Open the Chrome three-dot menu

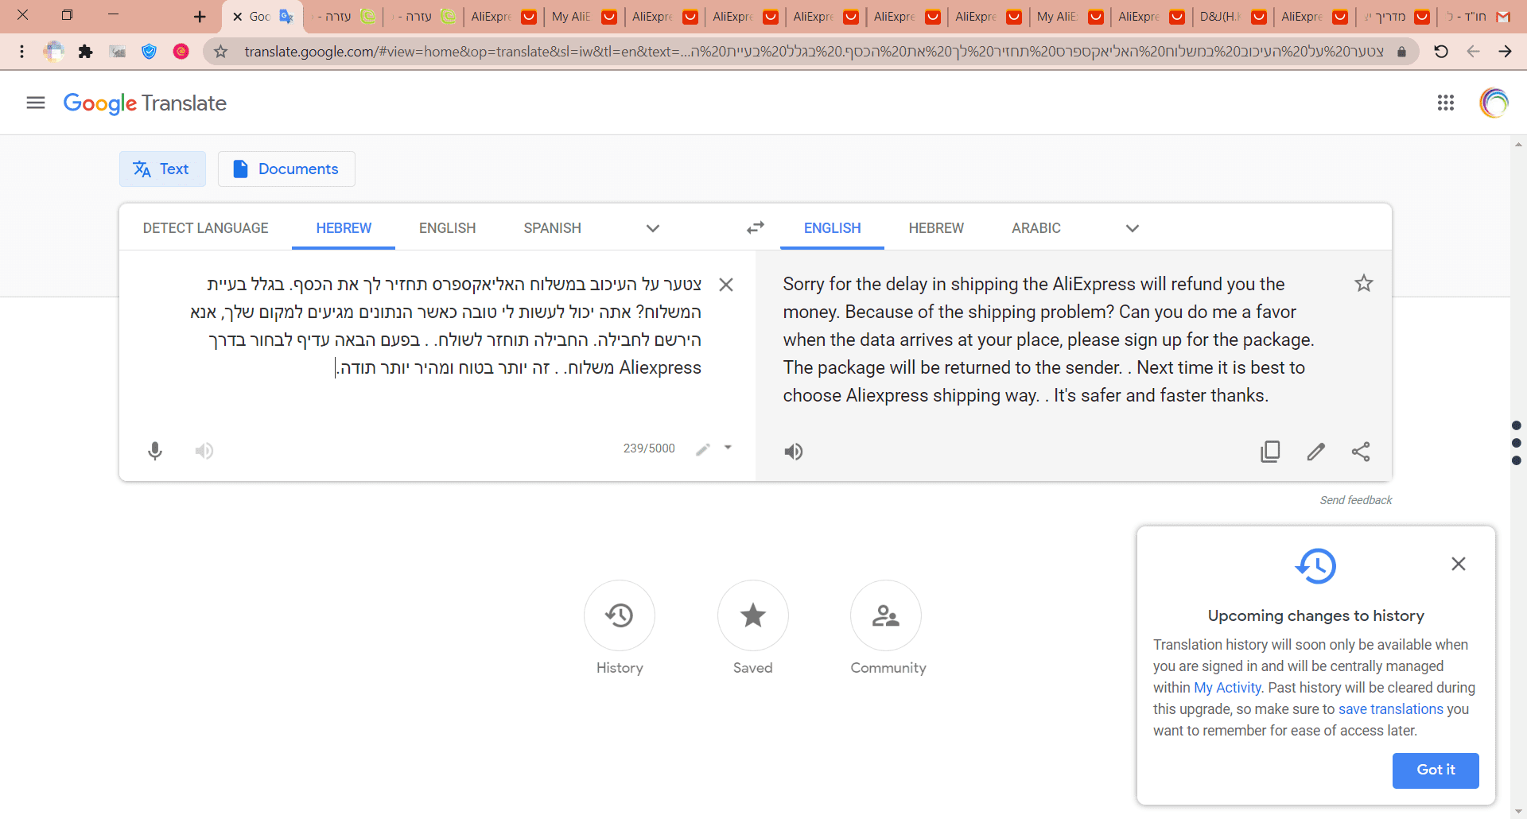(21, 52)
